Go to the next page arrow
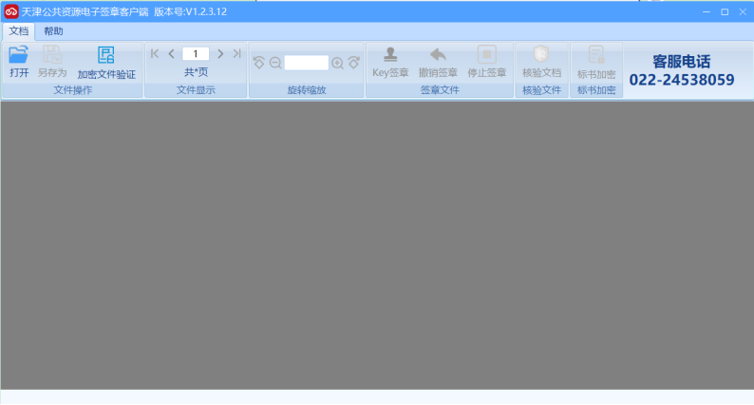This screenshot has width=754, height=405. [220, 54]
